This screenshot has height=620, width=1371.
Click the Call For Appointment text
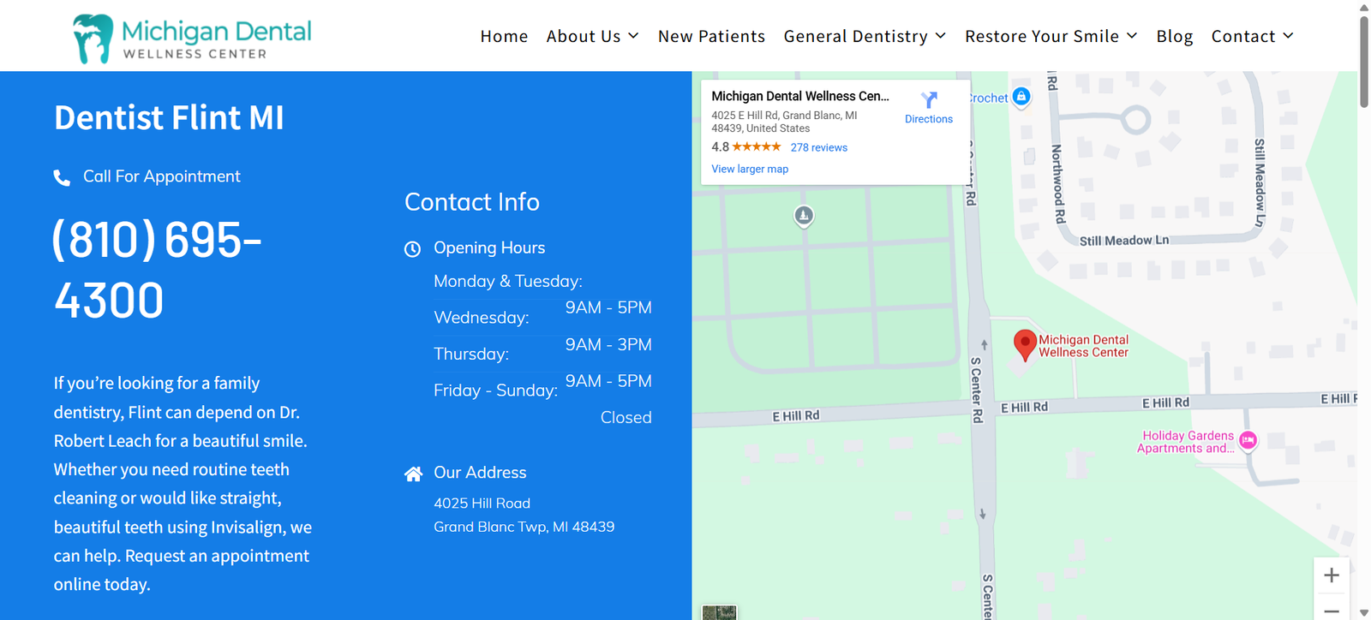[x=162, y=176]
